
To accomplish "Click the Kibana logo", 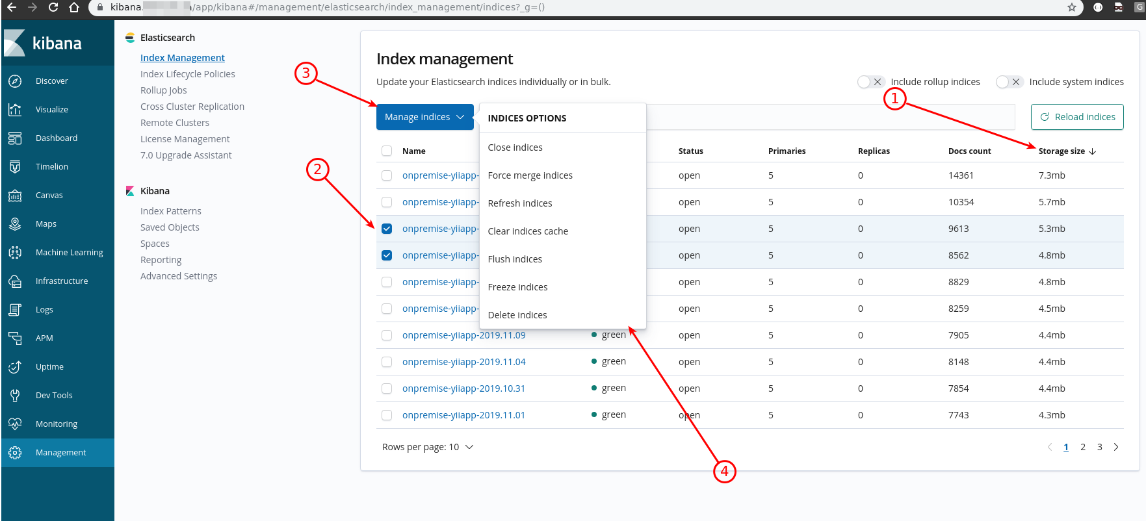I will pos(43,44).
